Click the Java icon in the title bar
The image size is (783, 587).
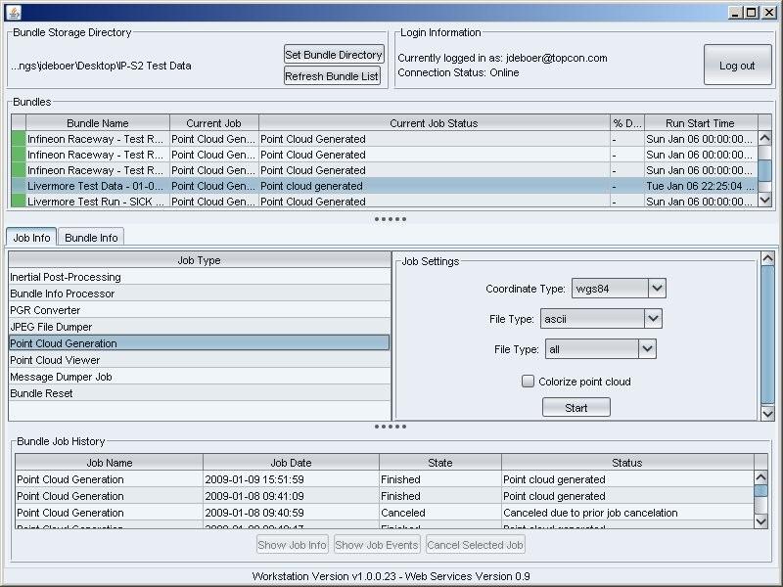(x=14, y=12)
